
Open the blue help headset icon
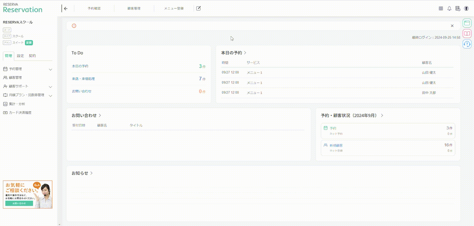[x=467, y=44]
